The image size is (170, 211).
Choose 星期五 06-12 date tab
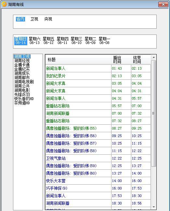pos(49,41)
